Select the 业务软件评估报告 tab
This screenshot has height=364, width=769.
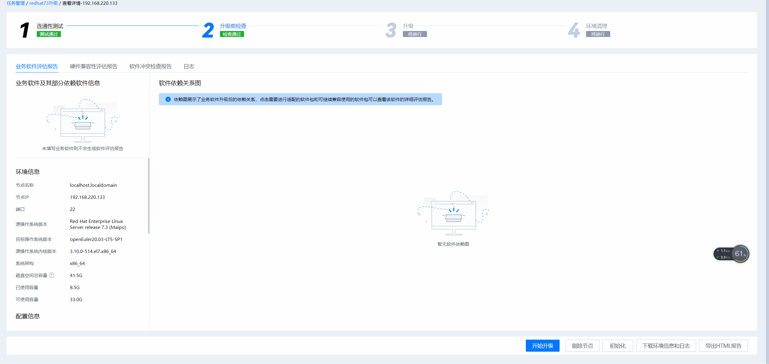[x=37, y=66]
